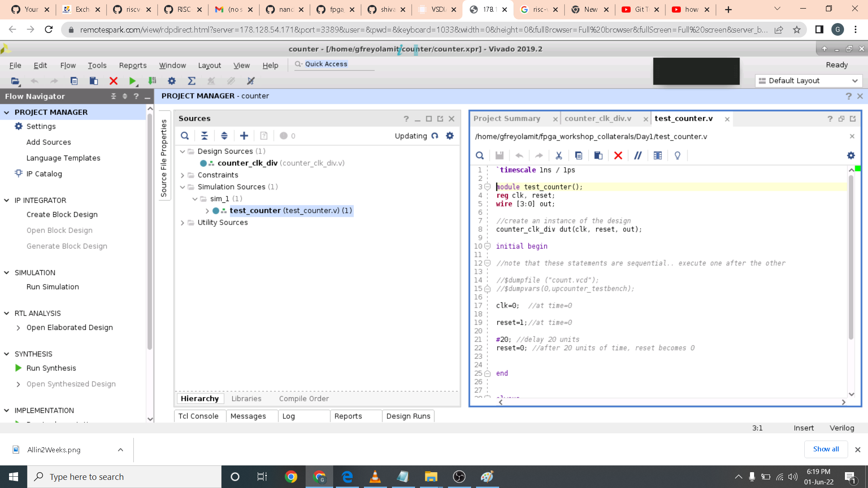The height and width of the screenshot is (488, 868).
Task: Expand Open Elaborated Design item
Action: (x=18, y=328)
